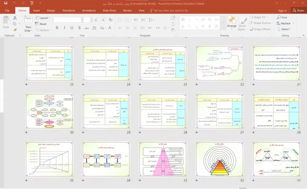This screenshot has height=189, width=307.
Task: Reset the slide layout
Action: 41,24
